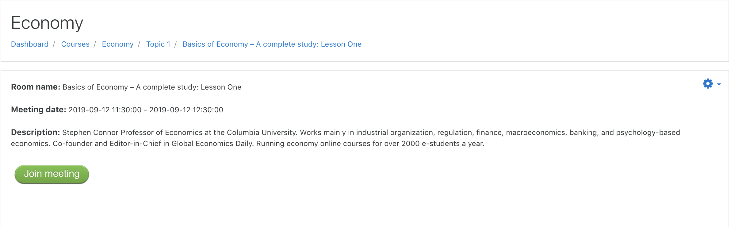Click the room name value text
The width and height of the screenshot is (731, 227).
(152, 87)
